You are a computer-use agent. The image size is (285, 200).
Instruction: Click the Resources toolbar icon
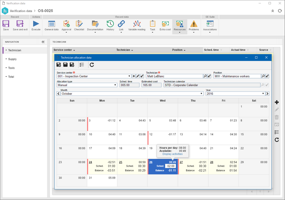coord(179,24)
